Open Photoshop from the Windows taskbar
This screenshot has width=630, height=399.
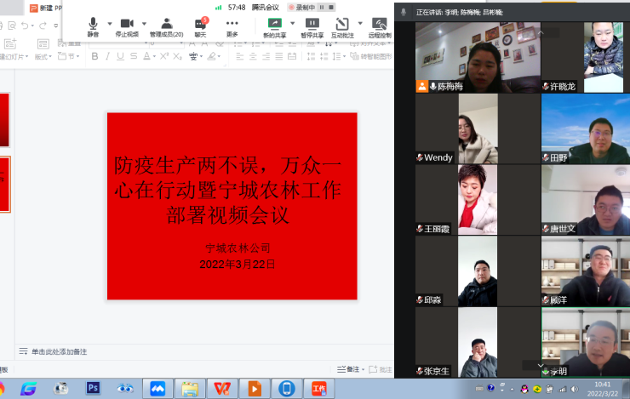pos(92,388)
